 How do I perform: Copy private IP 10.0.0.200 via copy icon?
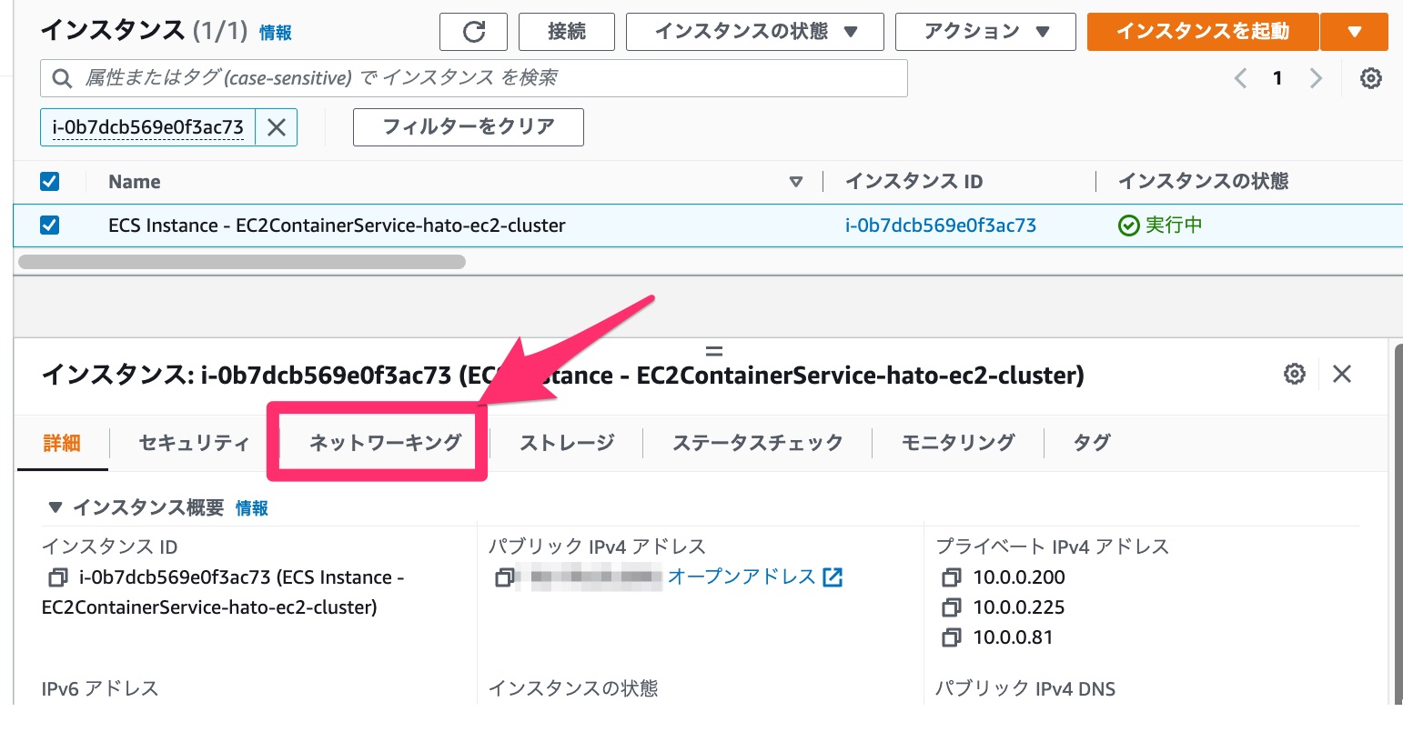click(951, 577)
